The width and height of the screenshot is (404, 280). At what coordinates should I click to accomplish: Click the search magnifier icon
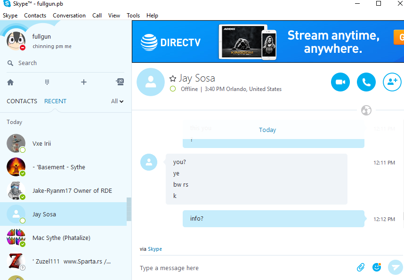[10, 63]
